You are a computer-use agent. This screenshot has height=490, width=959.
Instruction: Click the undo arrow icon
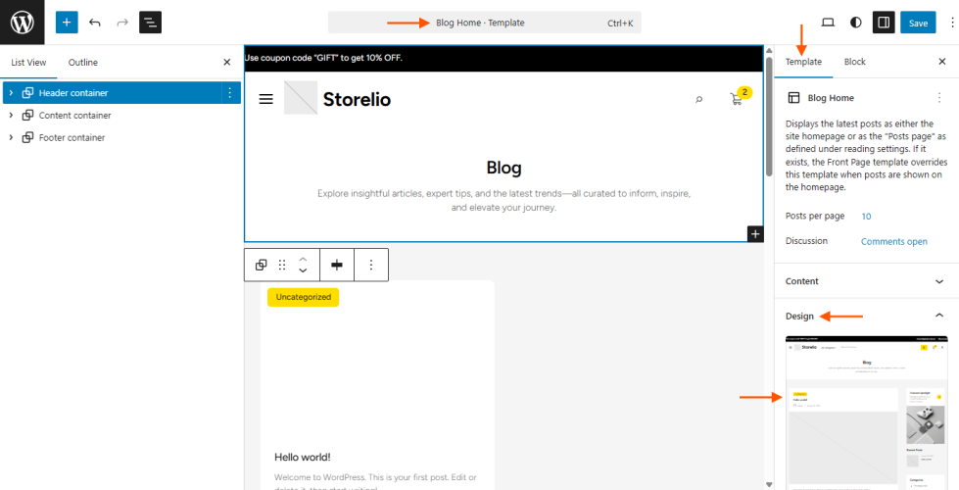(x=95, y=22)
